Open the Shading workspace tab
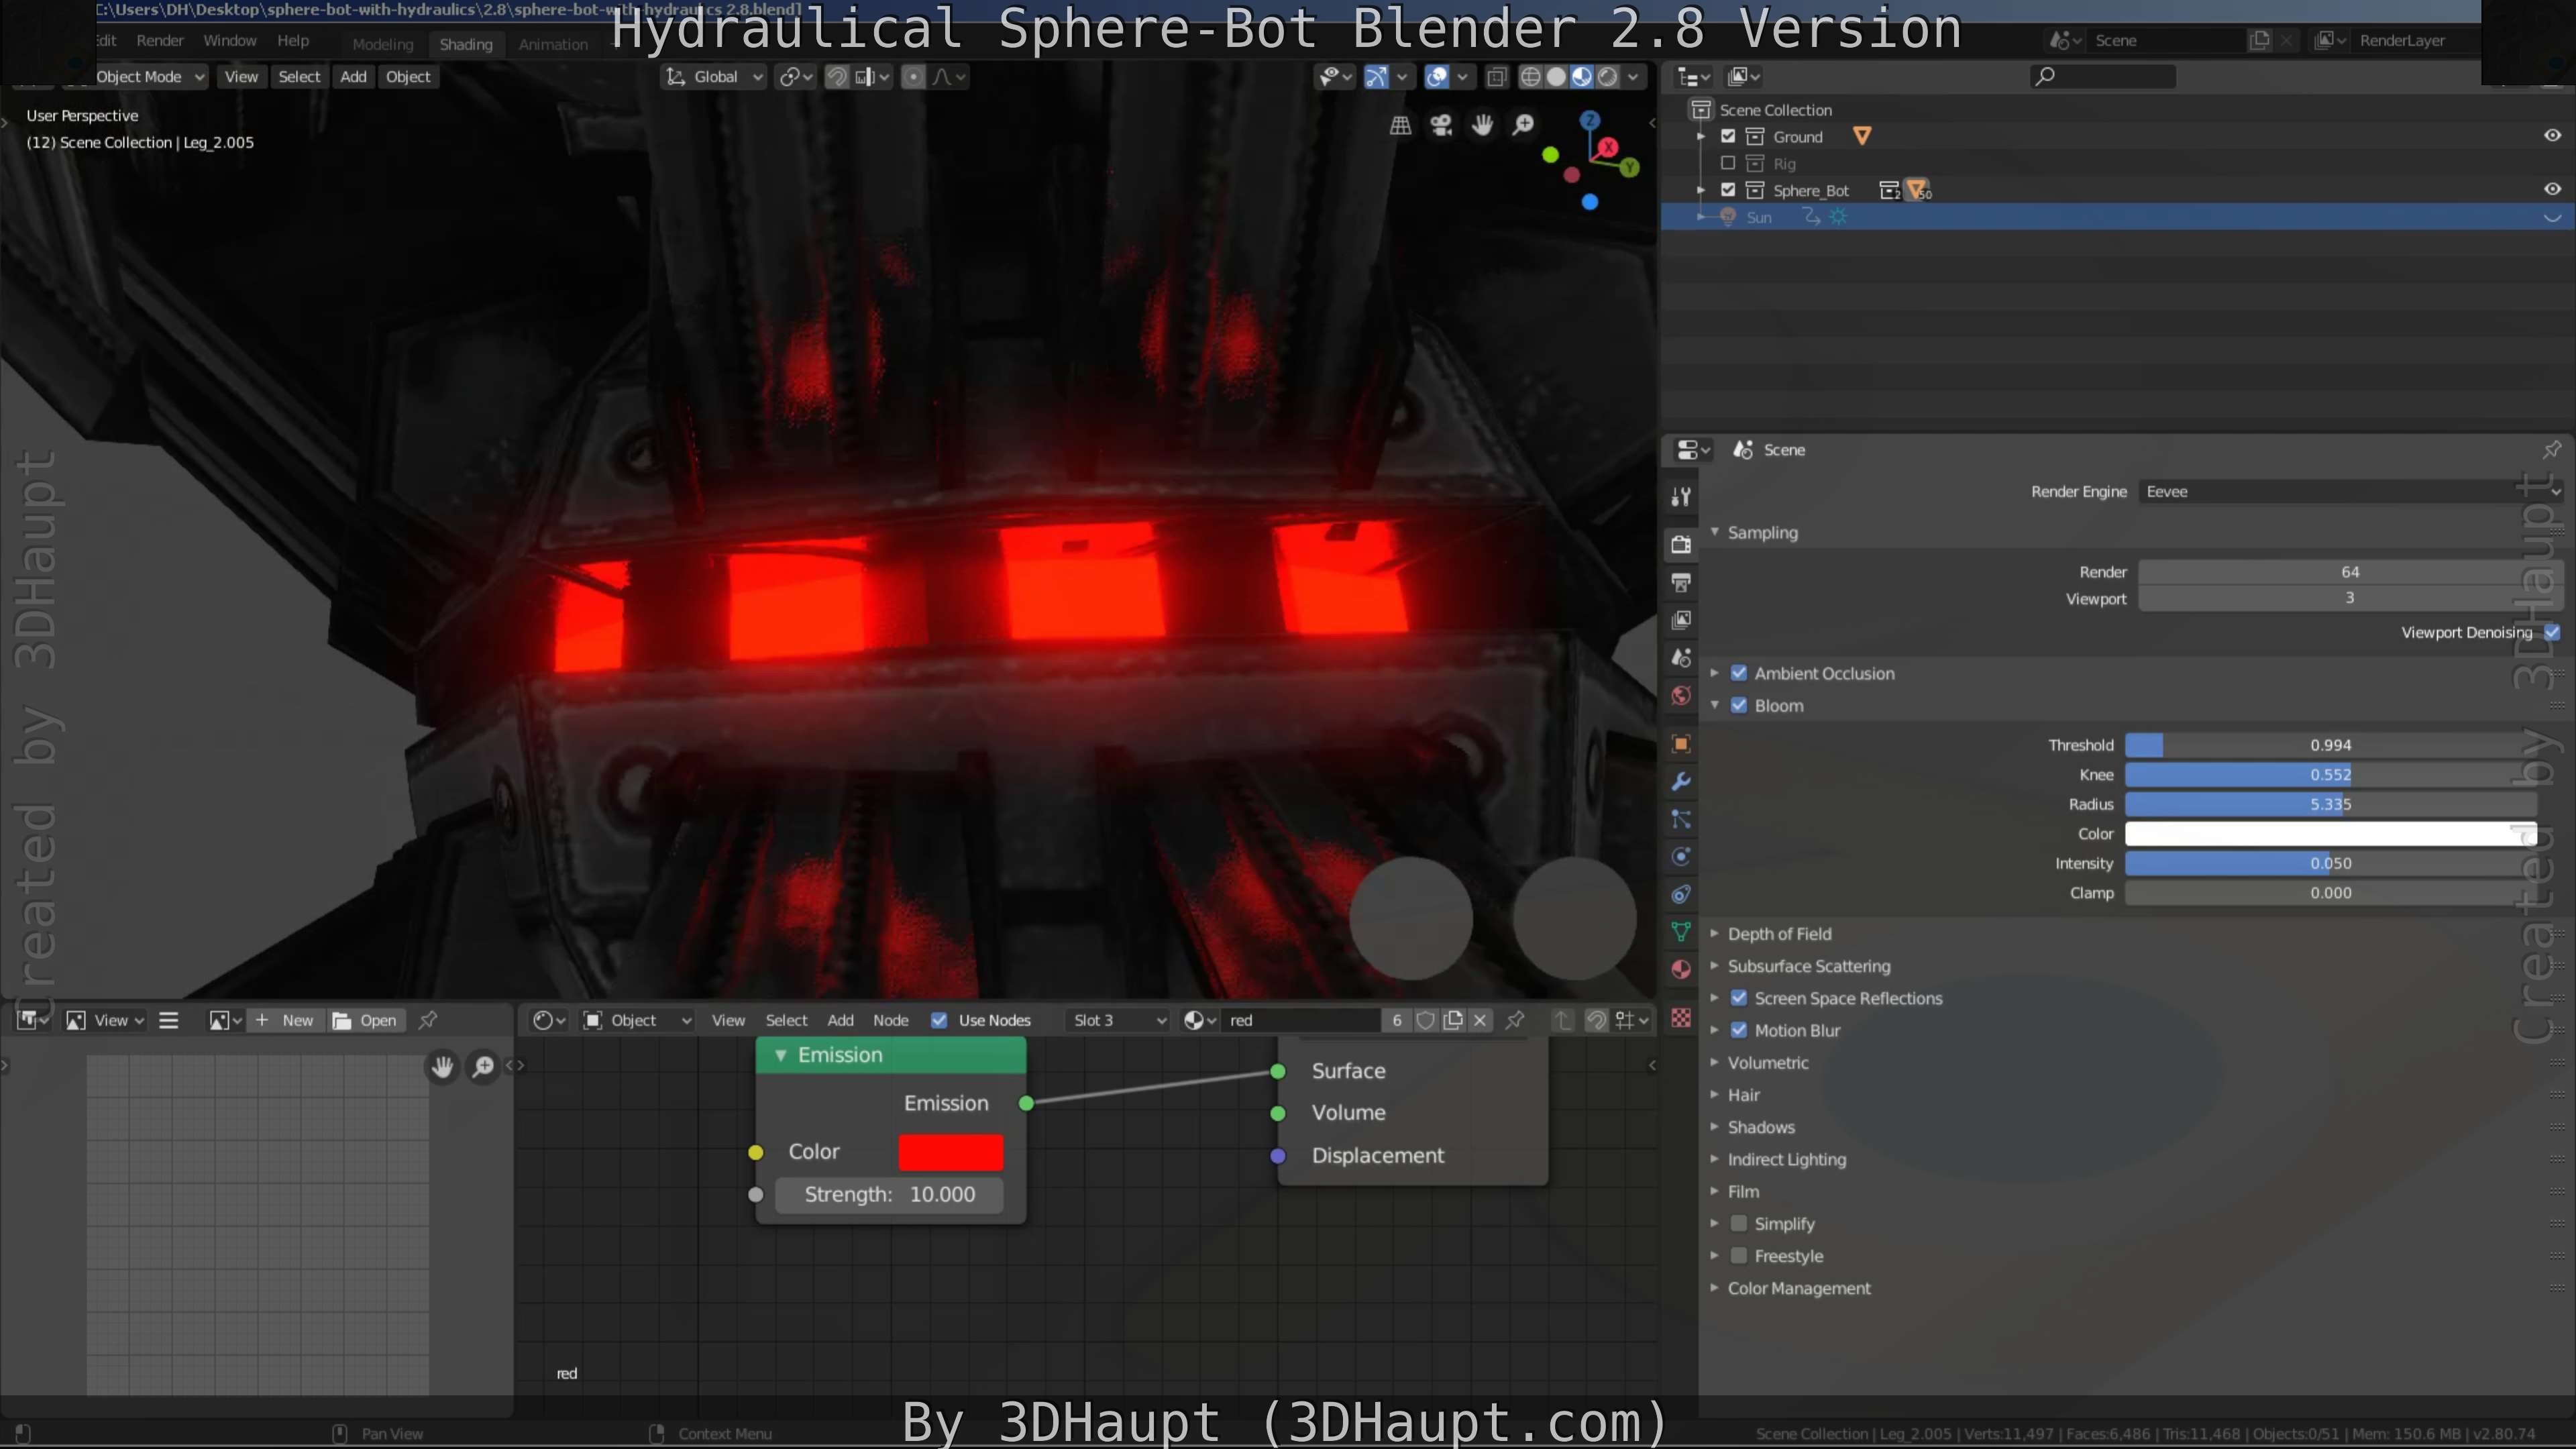Viewport: 2576px width, 1449px height. click(466, 44)
